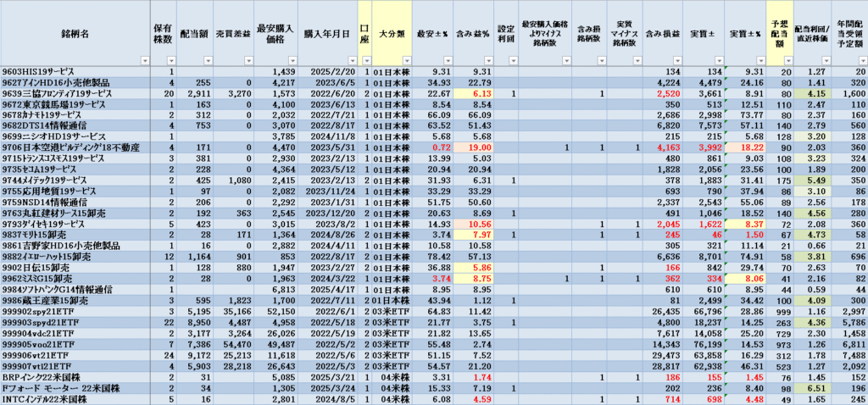Select the 999905voo21ETF name cell
This screenshot has height=405, width=868.
(x=75, y=344)
